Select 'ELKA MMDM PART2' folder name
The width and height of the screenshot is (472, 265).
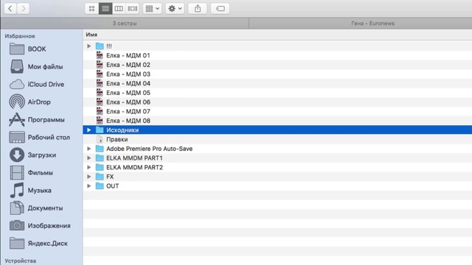[134, 167]
